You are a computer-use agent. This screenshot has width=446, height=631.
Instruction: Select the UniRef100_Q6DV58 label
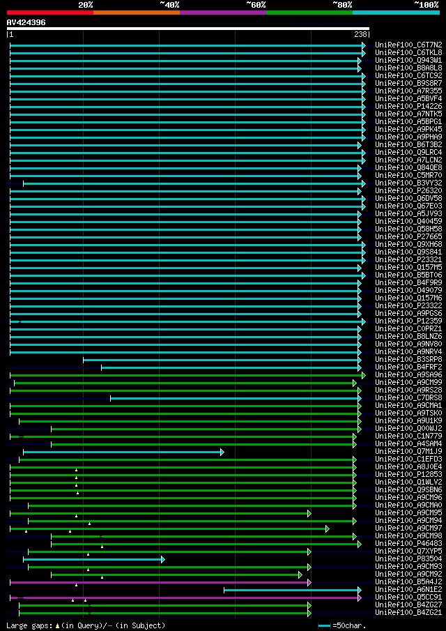tap(408, 199)
